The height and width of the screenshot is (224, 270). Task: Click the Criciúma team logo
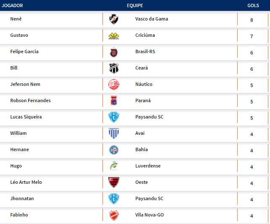click(x=114, y=36)
